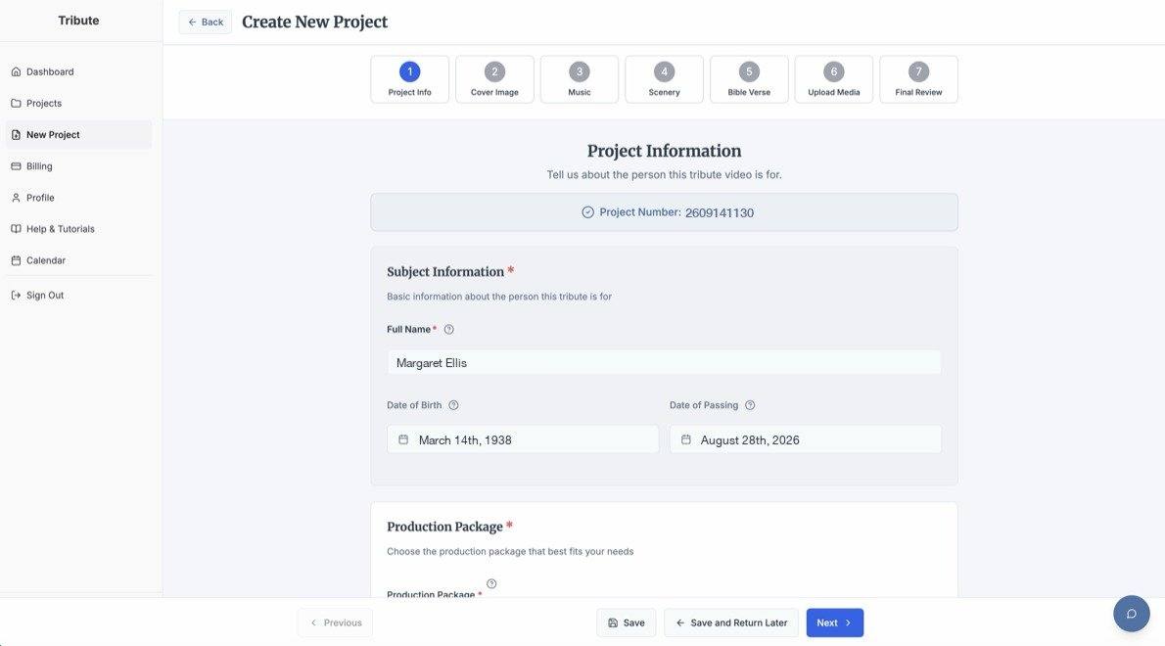Click the checkmark icon beside Project Number
The height and width of the screenshot is (646, 1165).
[587, 212]
